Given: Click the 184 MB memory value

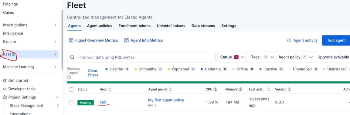Looking at the screenshot, I should pyautogui.click(x=232, y=102).
